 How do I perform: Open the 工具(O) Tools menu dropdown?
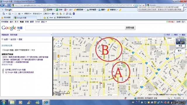click(47, 14)
